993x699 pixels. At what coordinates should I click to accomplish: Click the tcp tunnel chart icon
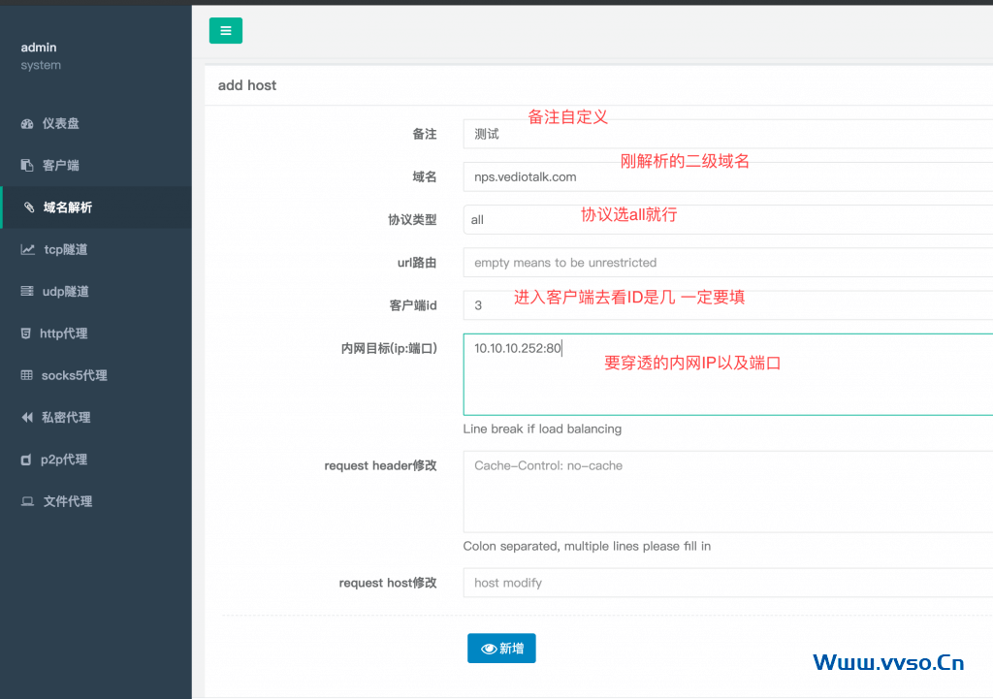click(27, 250)
